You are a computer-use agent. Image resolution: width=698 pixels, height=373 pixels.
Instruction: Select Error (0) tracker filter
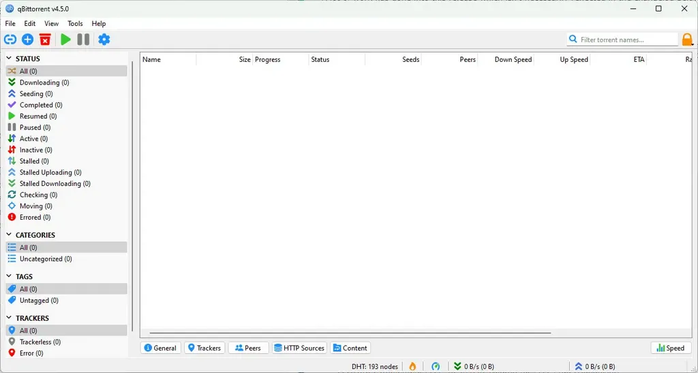pos(66,353)
